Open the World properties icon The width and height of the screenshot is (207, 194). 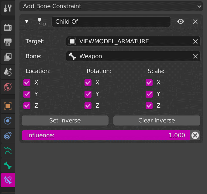(x=7, y=87)
